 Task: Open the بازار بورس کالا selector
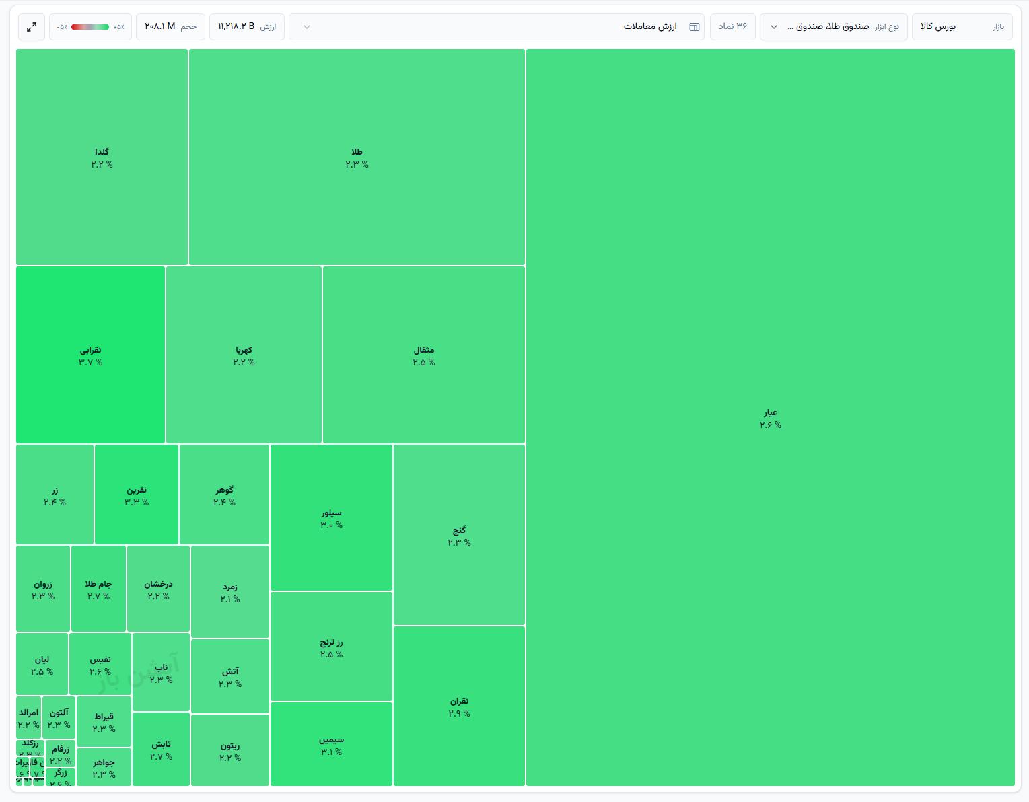click(x=962, y=27)
